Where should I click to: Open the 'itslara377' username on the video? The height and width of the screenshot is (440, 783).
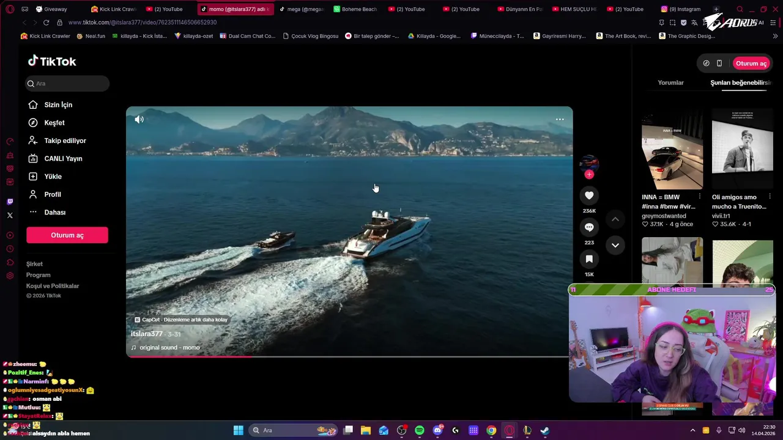(x=147, y=334)
